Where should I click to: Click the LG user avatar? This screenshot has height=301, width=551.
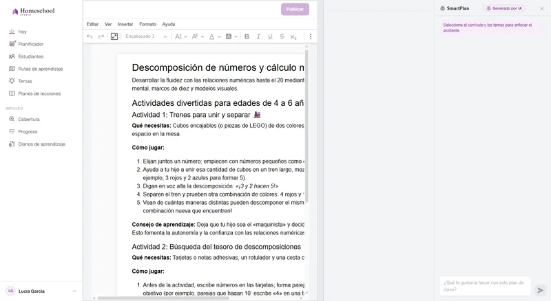(11, 291)
